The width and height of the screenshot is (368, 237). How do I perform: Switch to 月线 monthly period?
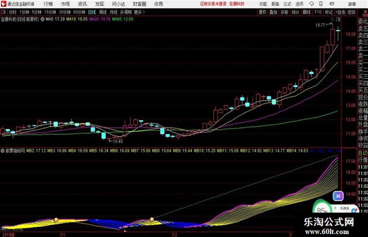click(x=114, y=12)
